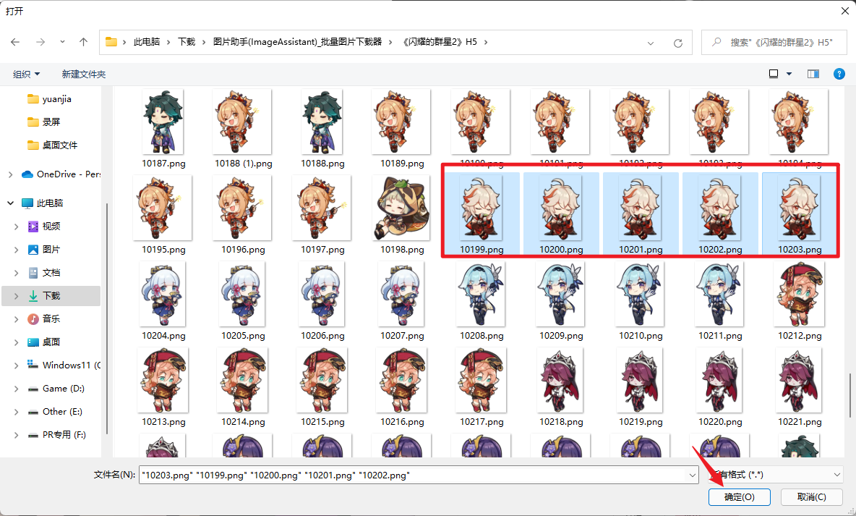The image size is (856, 516).
Task: Select the 桌面文件 folder in sidebar
Action: coord(52,145)
